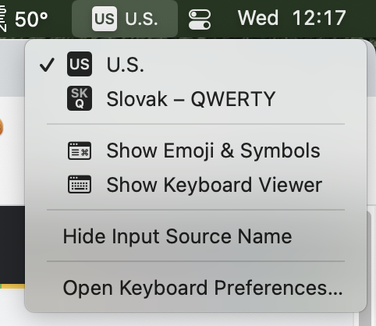
Task: Click the SK Q Slovak badge icon
Action: tap(80, 98)
